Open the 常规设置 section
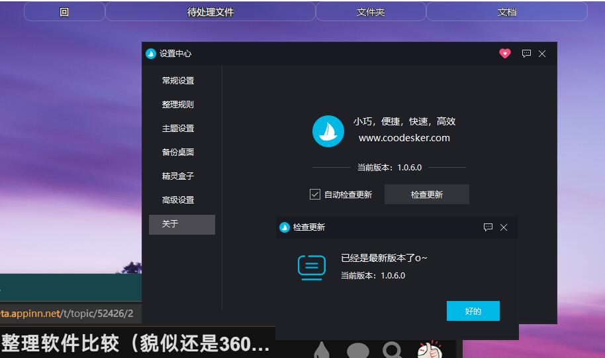The width and height of the screenshot is (605, 358). pos(178,81)
